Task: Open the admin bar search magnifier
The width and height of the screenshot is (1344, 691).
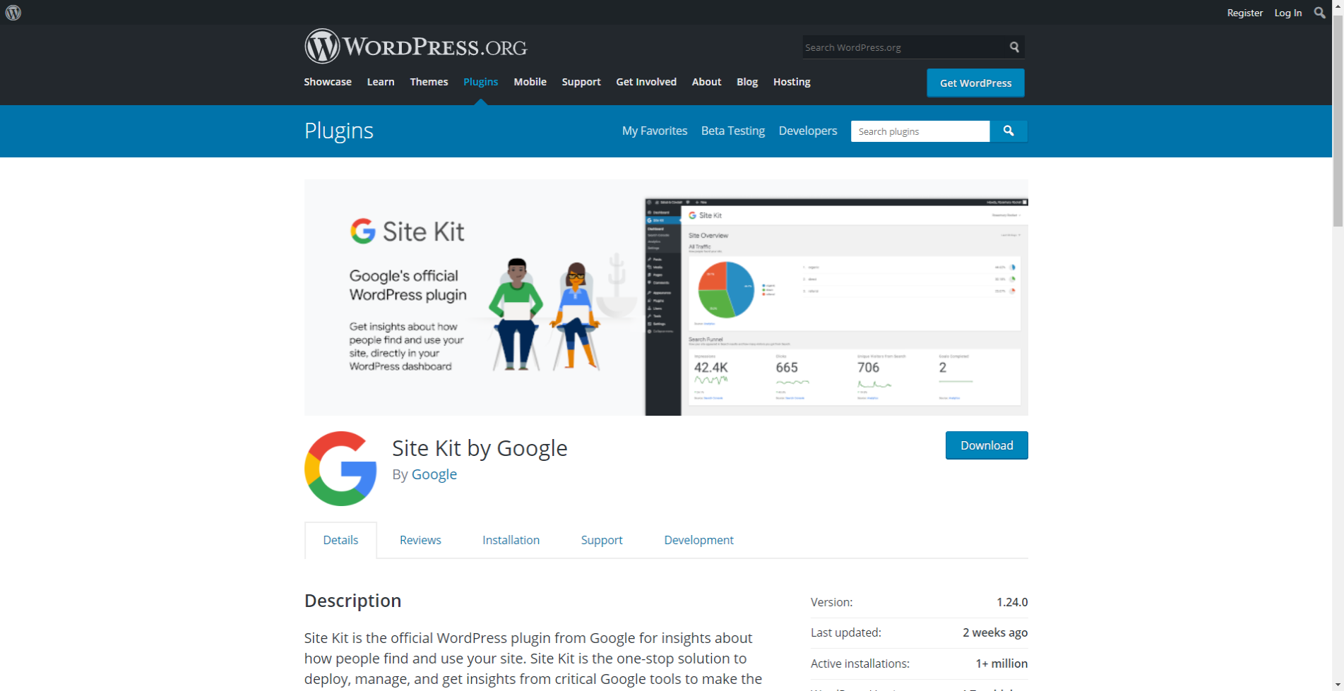Action: [x=1319, y=13]
